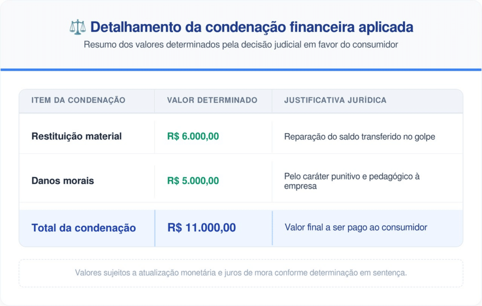Click the 'Total da condenação' label
482x306 pixels.
click(x=83, y=228)
